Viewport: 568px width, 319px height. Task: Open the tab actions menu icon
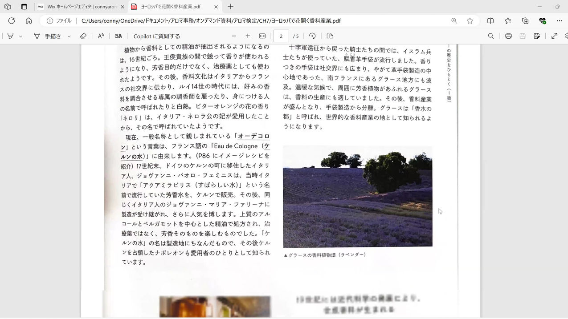click(24, 7)
